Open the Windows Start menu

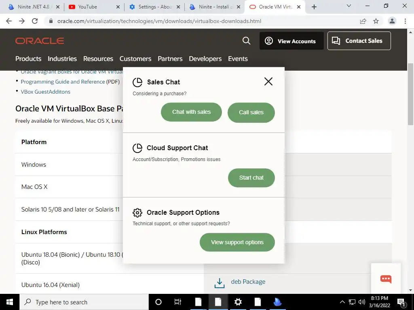10,302
